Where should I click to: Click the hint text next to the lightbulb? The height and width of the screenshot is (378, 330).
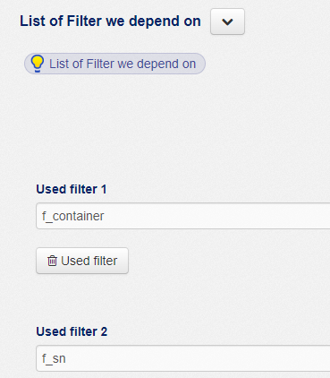coord(123,64)
